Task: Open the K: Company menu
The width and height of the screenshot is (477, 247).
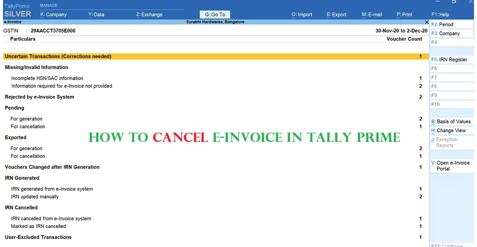Action: pyautogui.click(x=53, y=15)
